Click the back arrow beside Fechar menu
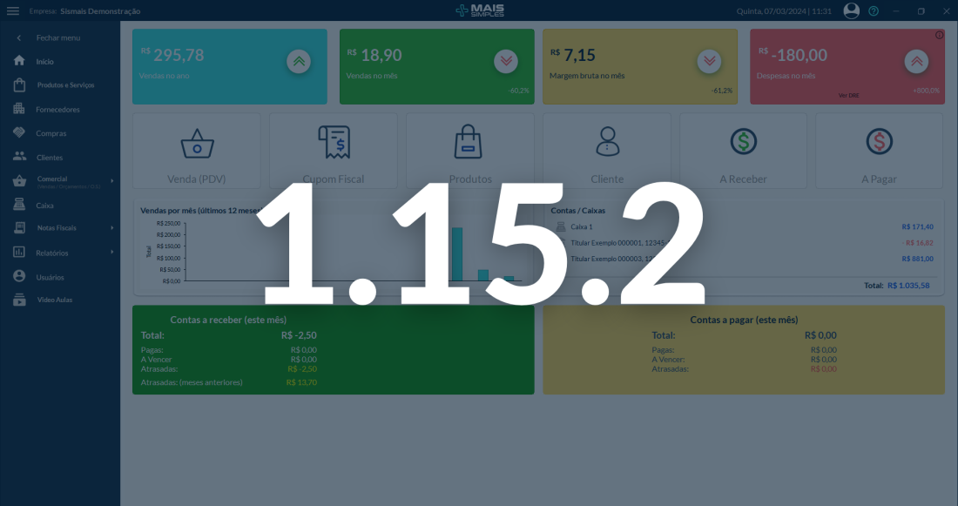This screenshot has width=958, height=506. tap(19, 38)
